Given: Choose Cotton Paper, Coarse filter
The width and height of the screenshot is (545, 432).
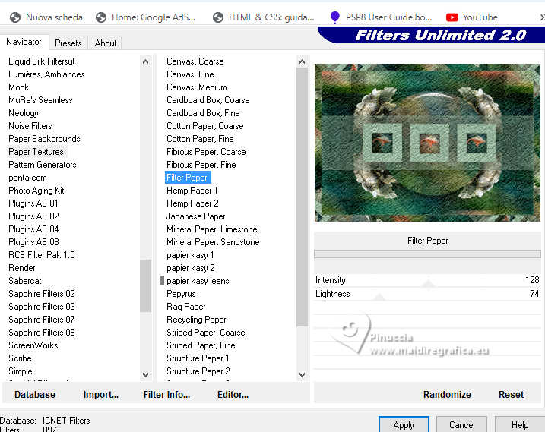Looking at the screenshot, I should [204, 126].
